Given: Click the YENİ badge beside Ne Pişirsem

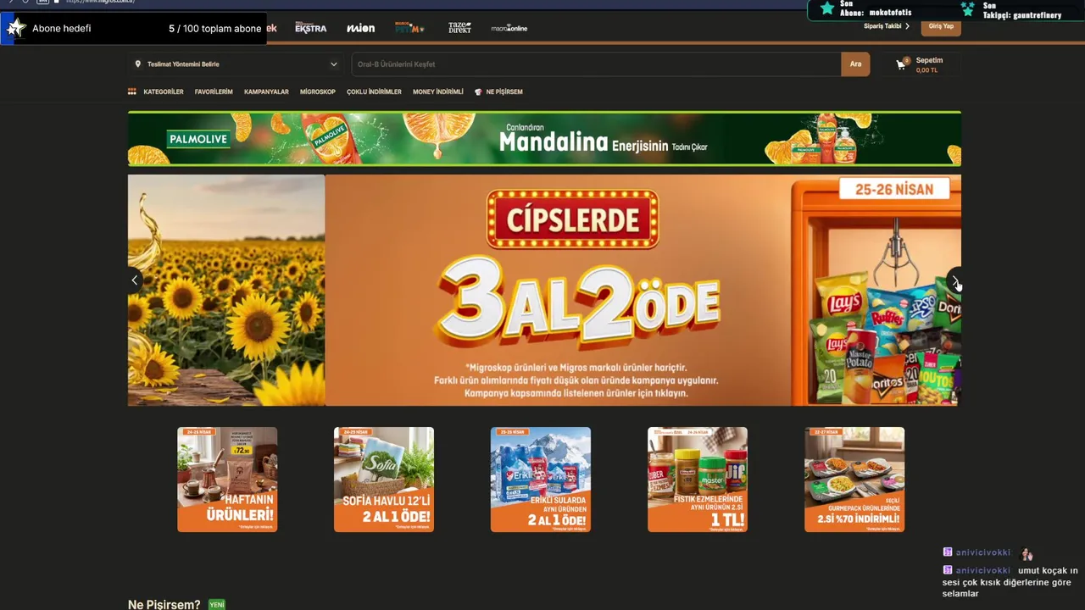Looking at the screenshot, I should tap(217, 605).
